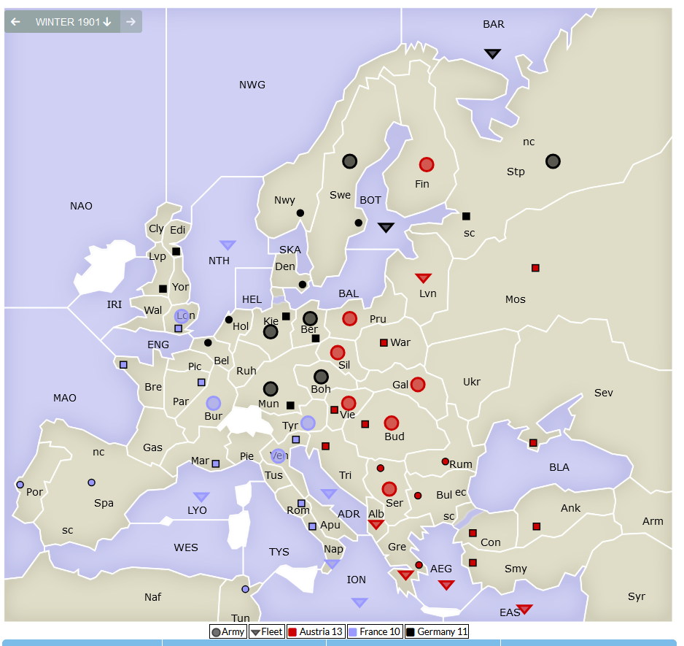Select the French fleet near Naples
The image size is (684, 646).
(332, 564)
